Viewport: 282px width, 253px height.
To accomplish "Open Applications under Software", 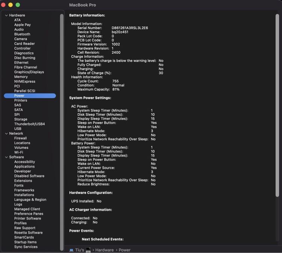I will coord(24,167).
